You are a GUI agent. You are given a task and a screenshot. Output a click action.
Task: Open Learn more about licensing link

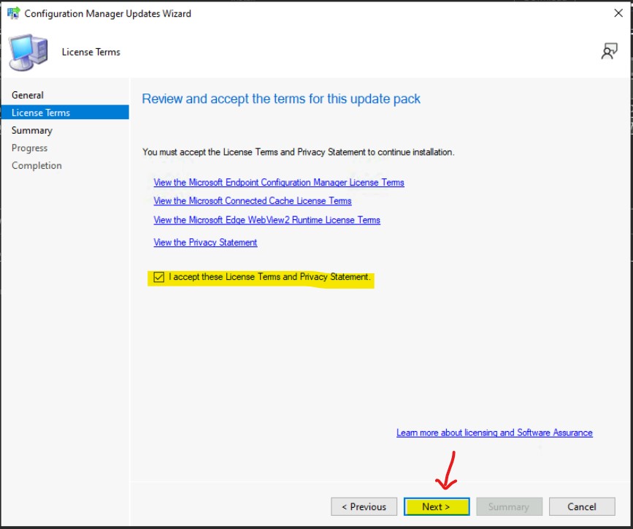[x=494, y=433]
